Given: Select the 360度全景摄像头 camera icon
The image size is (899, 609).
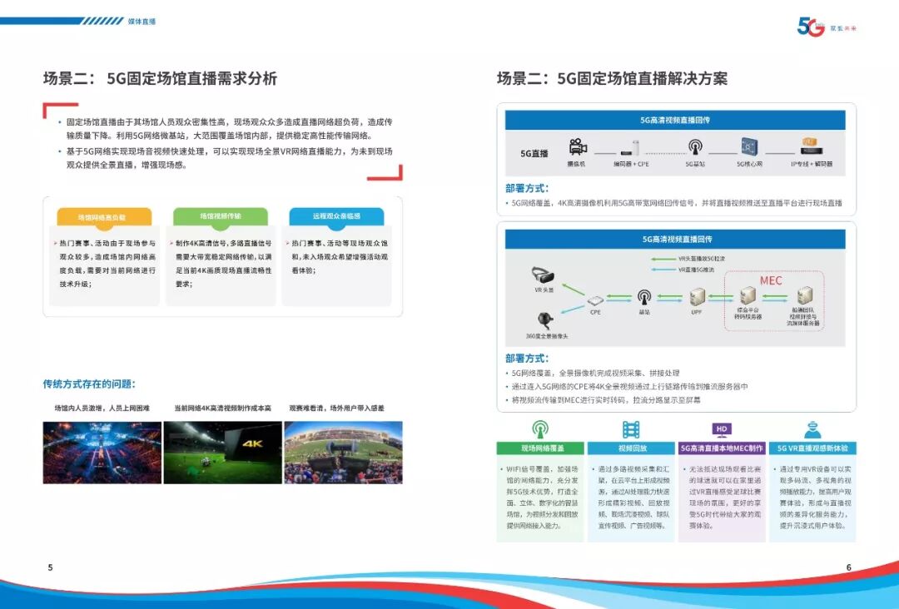Looking at the screenshot, I should [x=544, y=320].
